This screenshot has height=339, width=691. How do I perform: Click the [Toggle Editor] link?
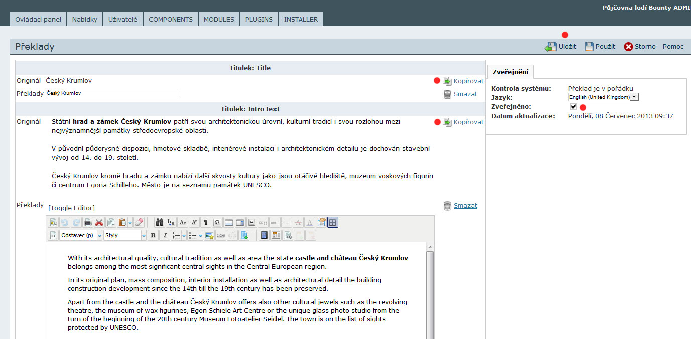click(72, 208)
